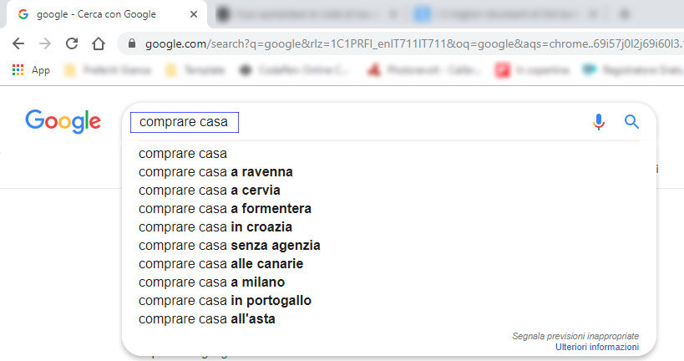The height and width of the screenshot is (361, 684).
Task: Close the 'google - Cerca con Google' tab
Action: coord(194,14)
